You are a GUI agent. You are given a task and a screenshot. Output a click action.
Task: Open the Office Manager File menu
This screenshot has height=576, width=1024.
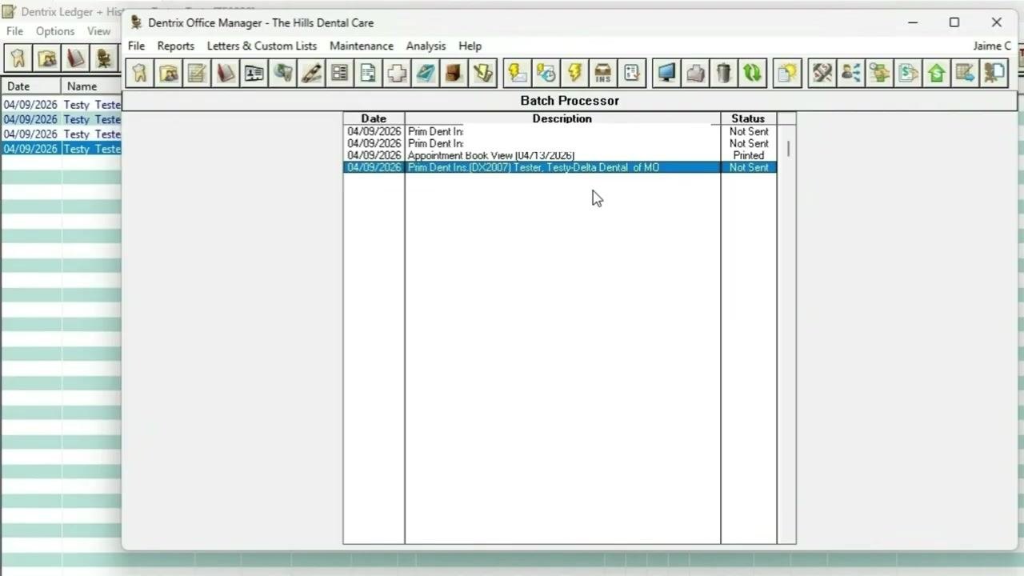136,46
